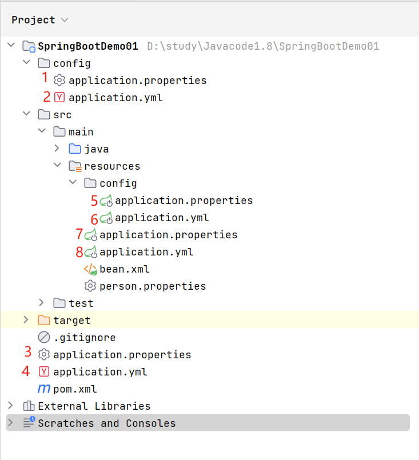Click the Maven icon beside pom.xml
Image resolution: width=419 pixels, height=460 pixels.
tap(44, 389)
